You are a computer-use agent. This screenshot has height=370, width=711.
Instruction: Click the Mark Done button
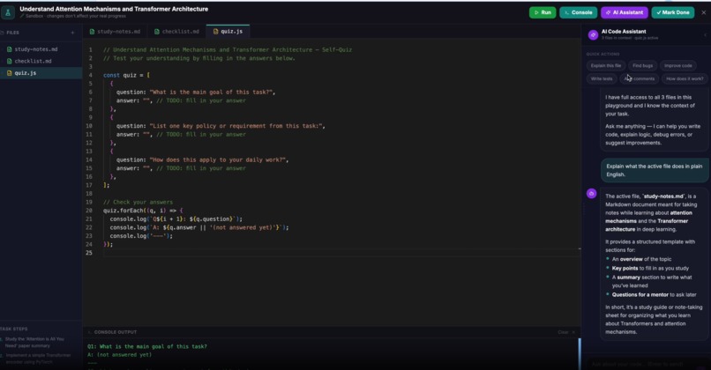click(x=672, y=12)
